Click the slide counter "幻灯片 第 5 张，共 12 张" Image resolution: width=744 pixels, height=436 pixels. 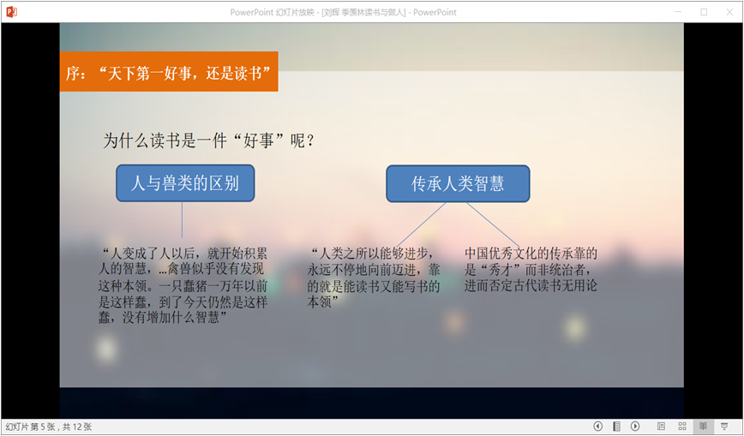(49, 427)
